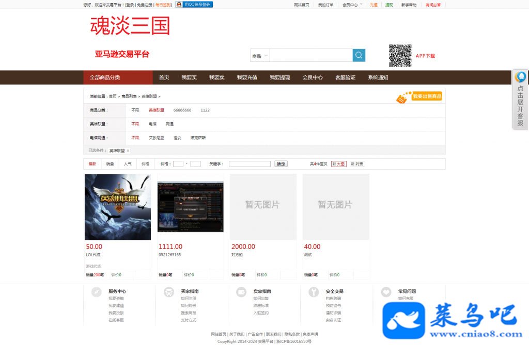Open the 商品 search type dropdown
The height and width of the screenshot is (345, 529).
click(260, 56)
